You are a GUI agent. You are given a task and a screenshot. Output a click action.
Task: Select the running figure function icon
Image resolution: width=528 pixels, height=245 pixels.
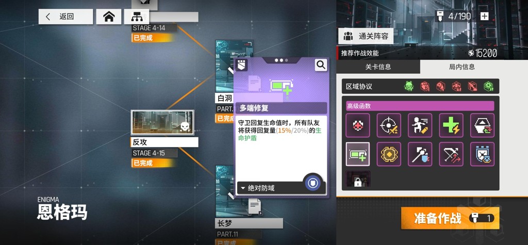point(420,125)
